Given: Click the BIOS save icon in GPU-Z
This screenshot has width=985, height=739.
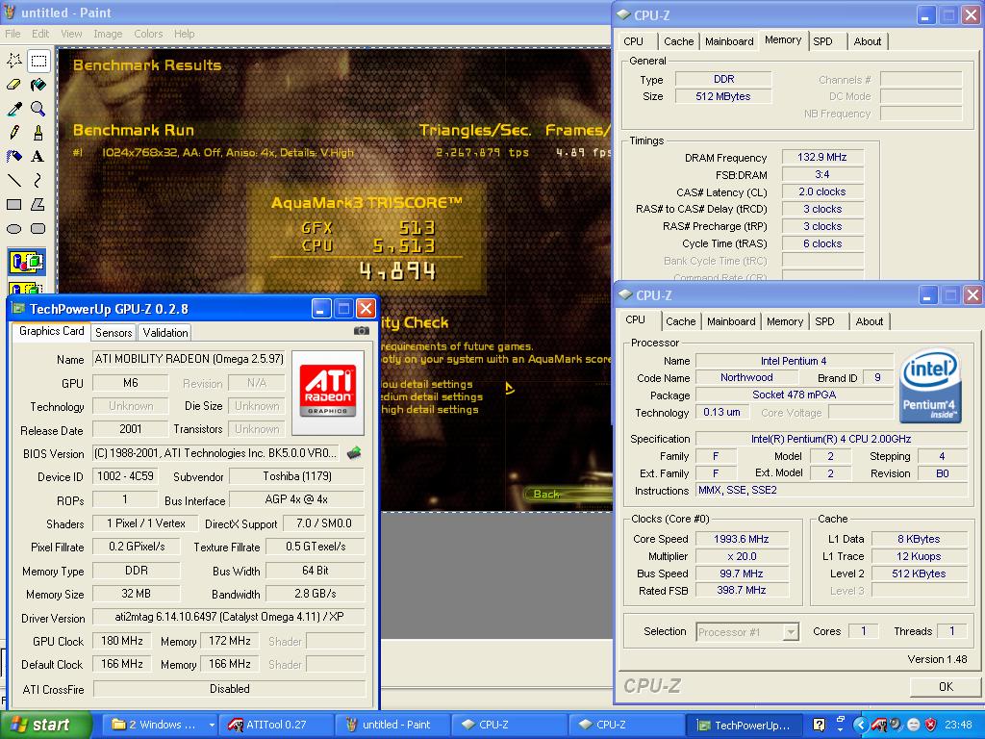Looking at the screenshot, I should (x=354, y=453).
